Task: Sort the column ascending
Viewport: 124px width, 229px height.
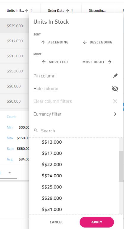Action: 55,42
